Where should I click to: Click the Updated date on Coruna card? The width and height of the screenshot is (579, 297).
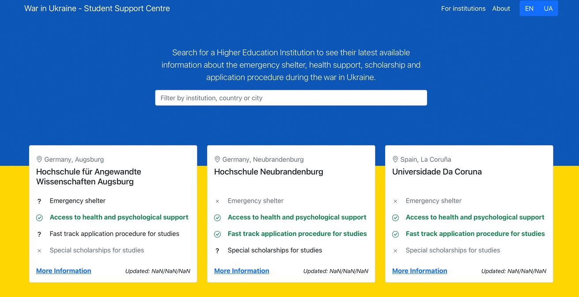pos(514,271)
